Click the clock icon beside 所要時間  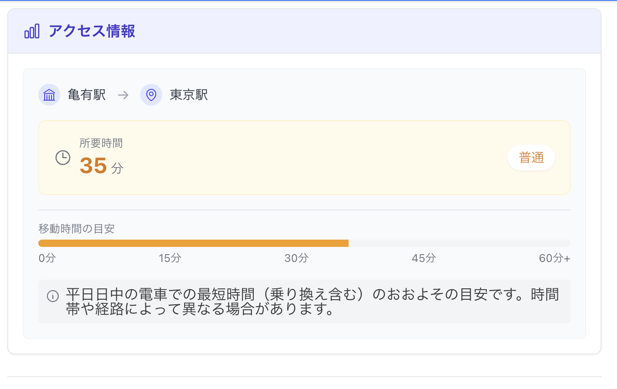[x=63, y=158]
